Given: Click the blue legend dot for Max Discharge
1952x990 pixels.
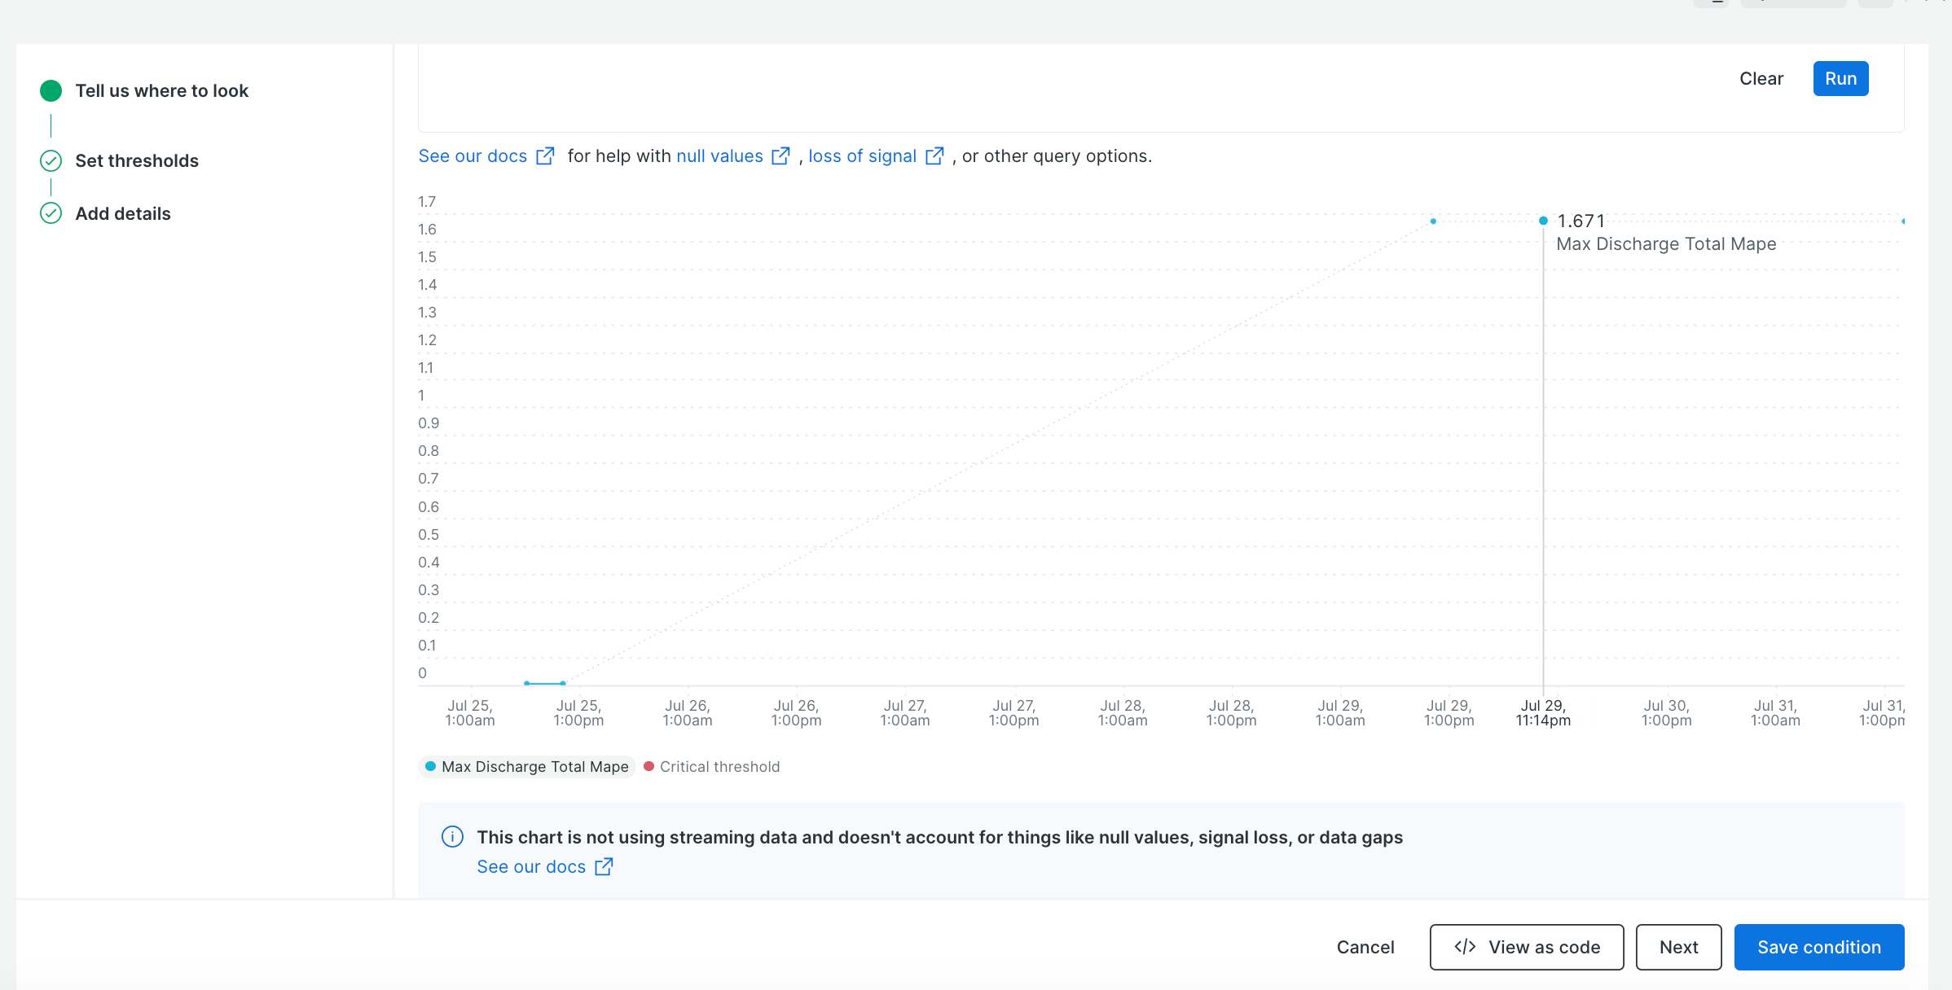Looking at the screenshot, I should (x=430, y=766).
